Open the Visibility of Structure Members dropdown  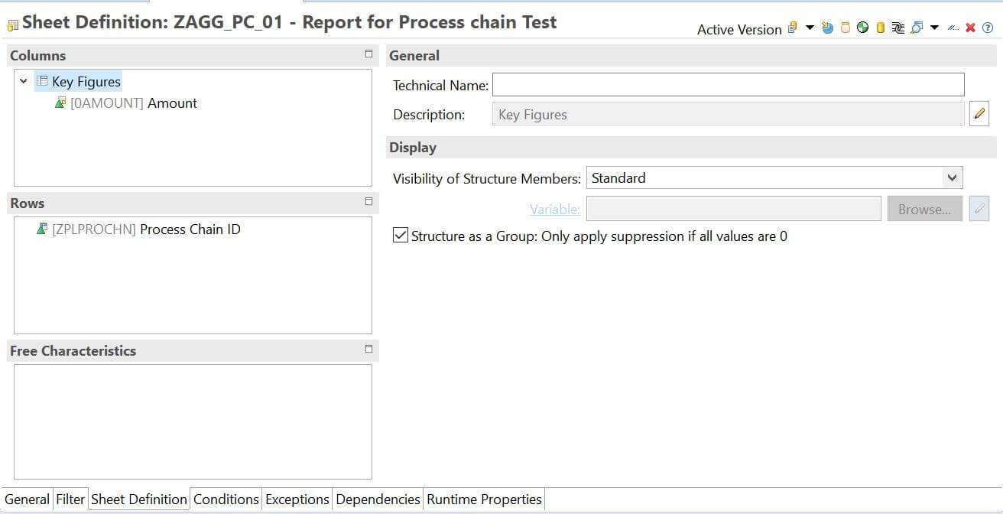[953, 177]
